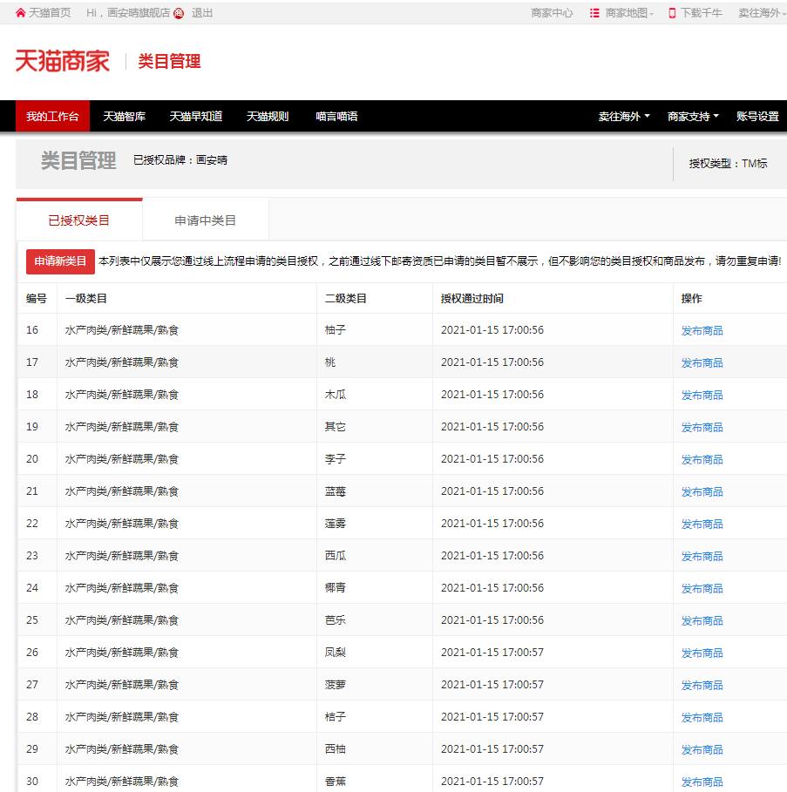This screenshot has height=792, width=787.
Task: Select 我的工作台 in black nav bar
Action: point(52,116)
